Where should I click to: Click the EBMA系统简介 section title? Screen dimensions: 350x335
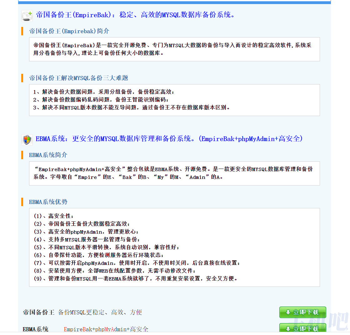point(48,155)
